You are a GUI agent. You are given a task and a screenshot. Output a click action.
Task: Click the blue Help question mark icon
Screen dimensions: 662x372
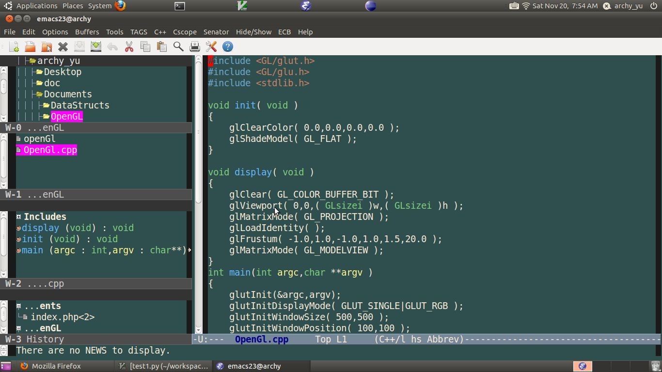pos(228,46)
